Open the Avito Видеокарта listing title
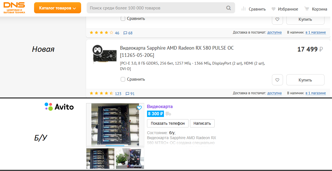This screenshot has width=332, height=171. click(x=160, y=107)
